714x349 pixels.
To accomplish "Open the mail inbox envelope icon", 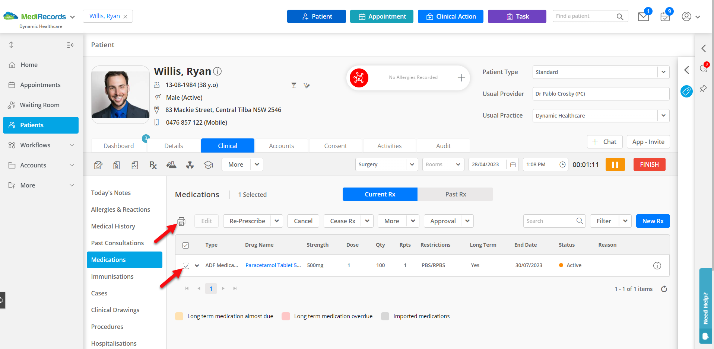I will coord(643,17).
